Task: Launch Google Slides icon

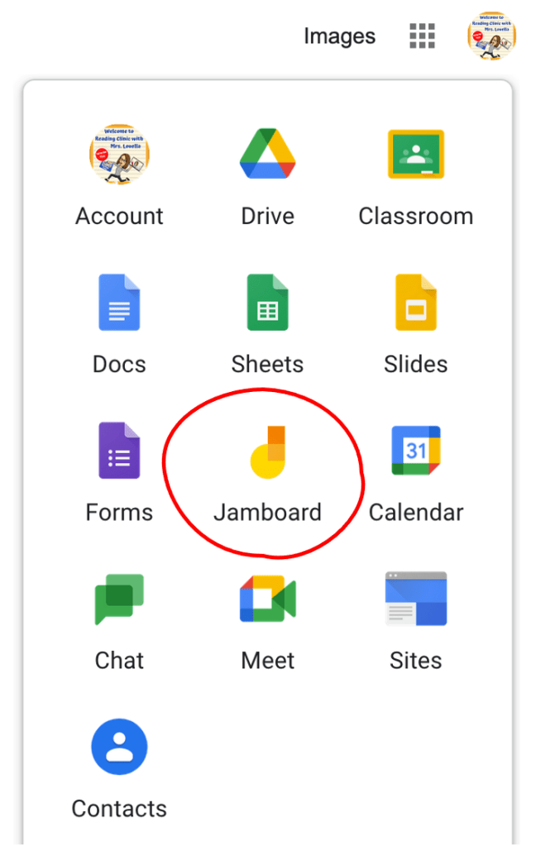Action: pyautogui.click(x=415, y=303)
